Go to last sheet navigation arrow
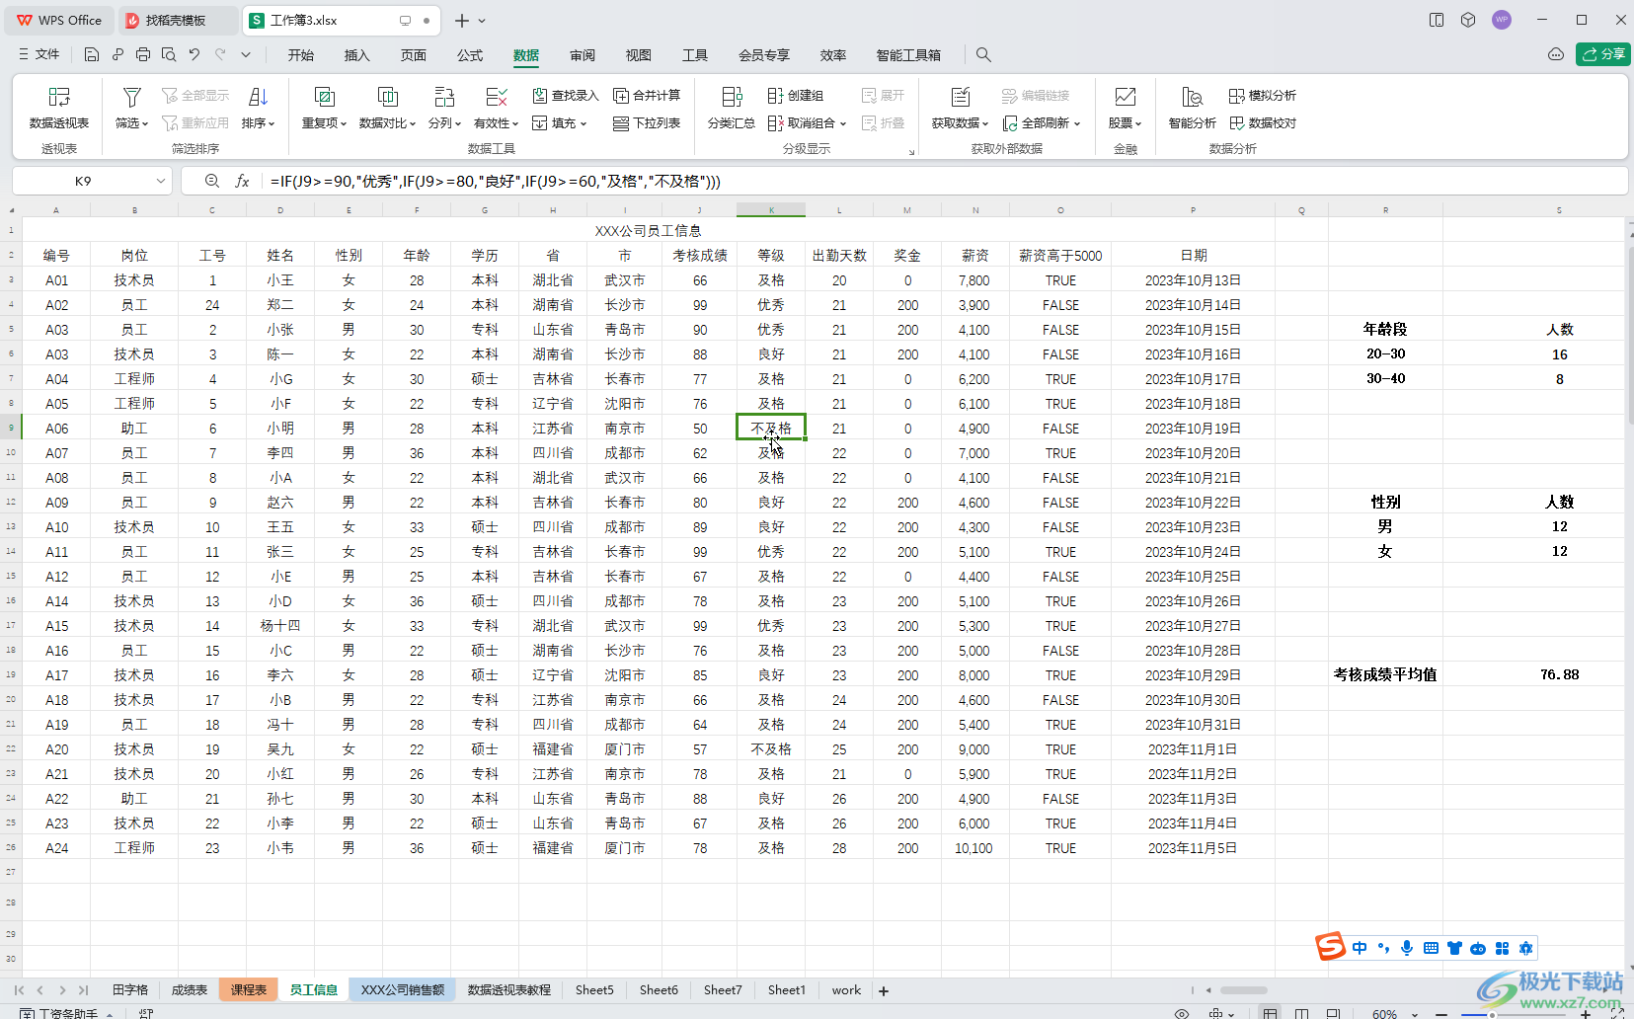Screen dimensions: 1634x1019 tap(84, 990)
